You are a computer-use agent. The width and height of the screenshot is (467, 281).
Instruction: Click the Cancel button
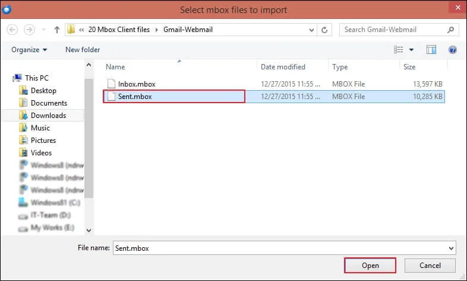point(430,265)
